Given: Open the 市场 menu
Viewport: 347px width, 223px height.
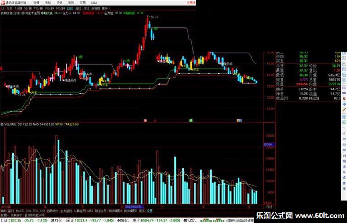Looking at the screenshot, I should point(48,3).
